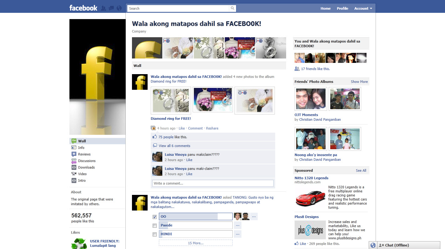Open the 'Noong ako'y inosente pa' album link
This screenshot has height=249, width=445.
[316, 155]
